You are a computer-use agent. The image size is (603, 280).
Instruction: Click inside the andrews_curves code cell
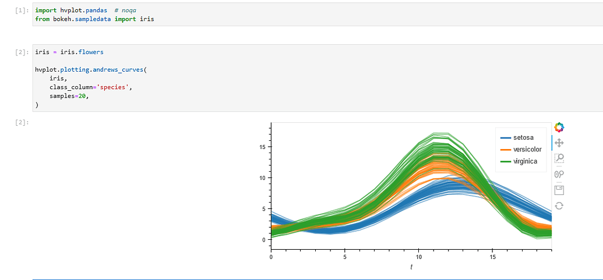click(318, 78)
